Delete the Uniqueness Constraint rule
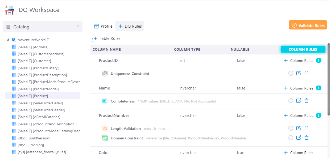 pyautogui.click(x=307, y=73)
